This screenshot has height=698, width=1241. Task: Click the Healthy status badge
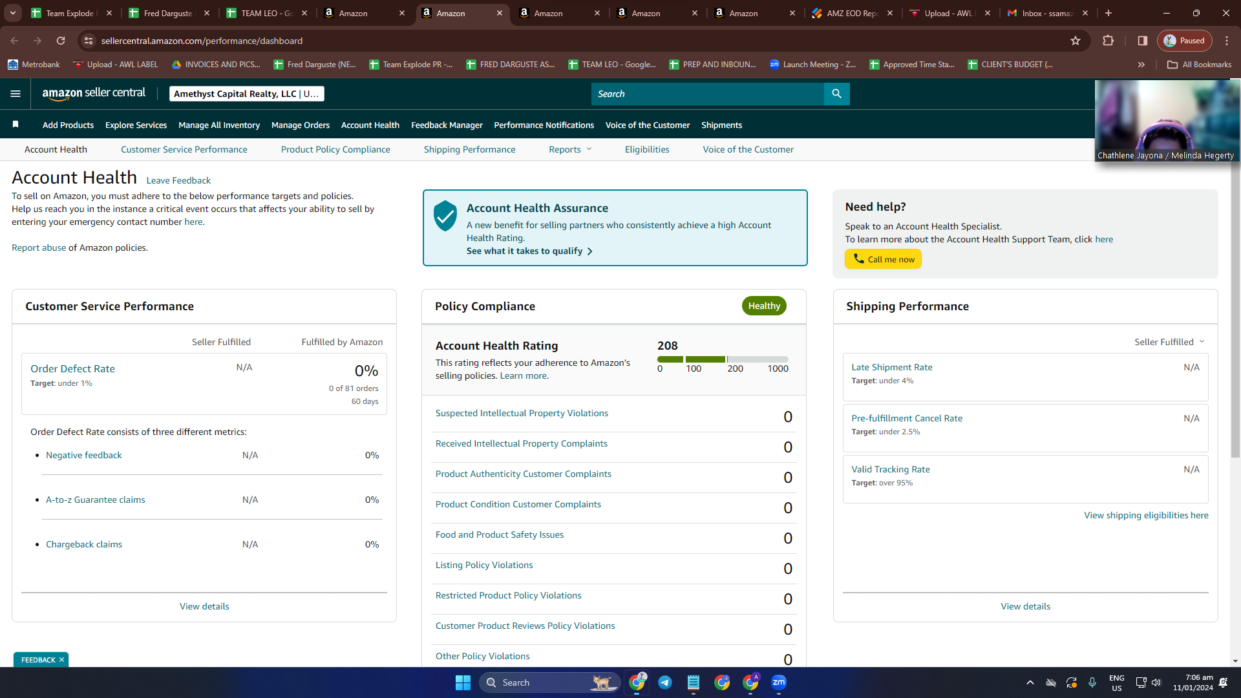764,306
